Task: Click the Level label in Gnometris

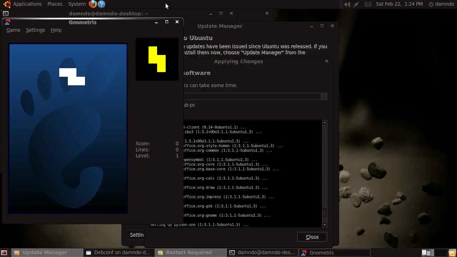Action: point(142,156)
